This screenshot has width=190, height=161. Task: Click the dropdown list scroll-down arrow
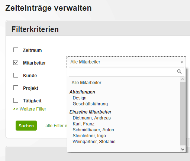pos(183,149)
